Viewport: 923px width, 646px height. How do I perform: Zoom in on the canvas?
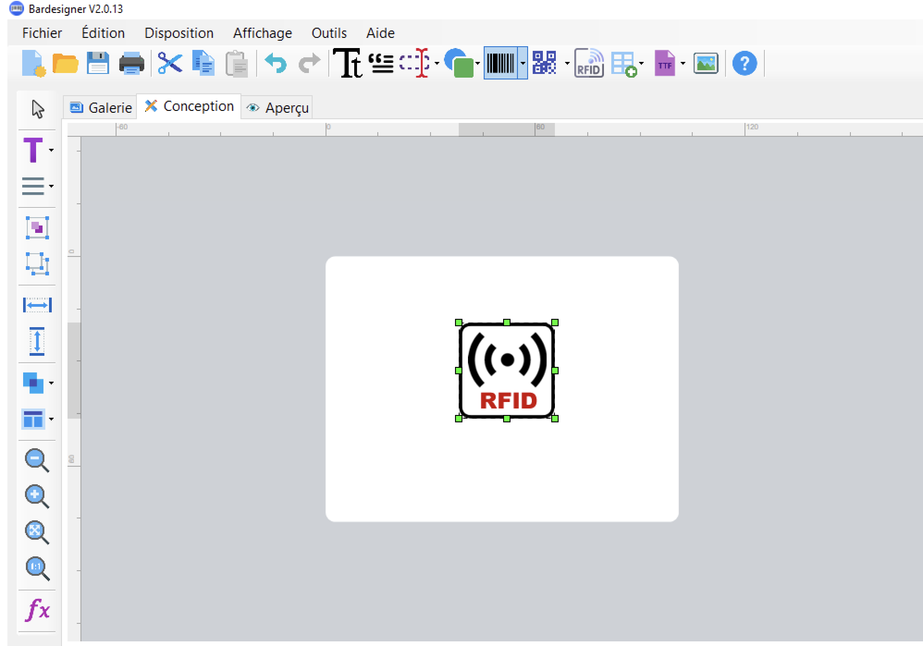pyautogui.click(x=37, y=495)
